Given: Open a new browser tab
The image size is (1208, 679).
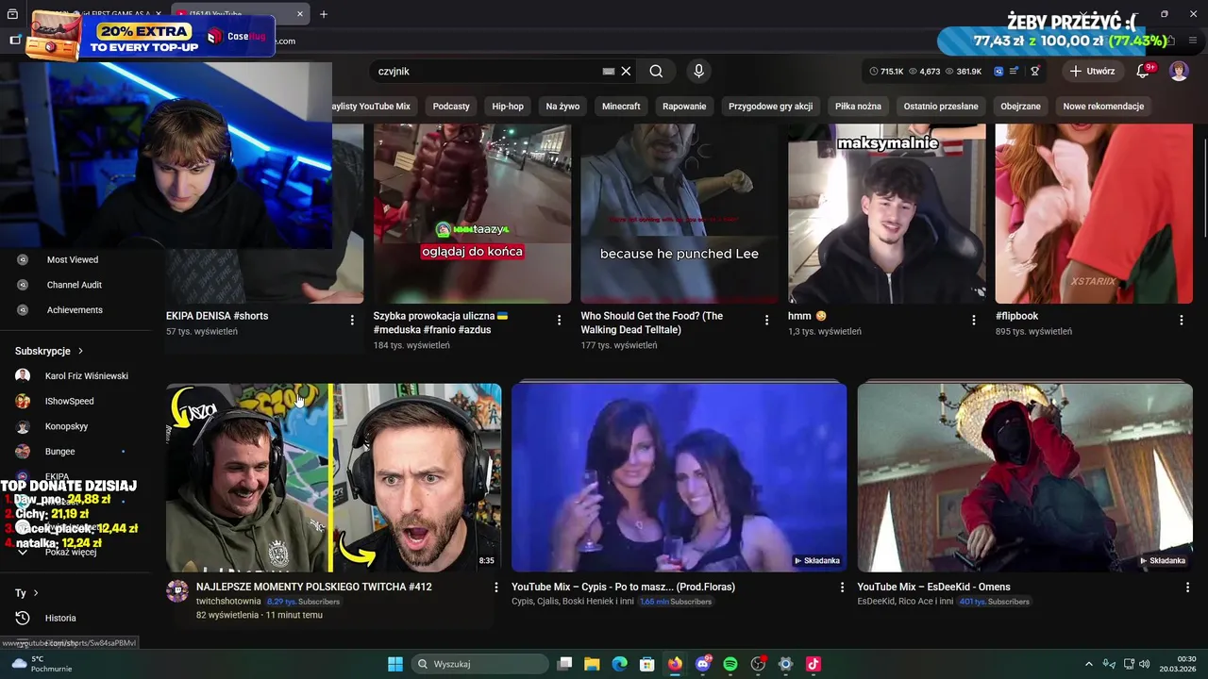Looking at the screenshot, I should [x=324, y=14].
